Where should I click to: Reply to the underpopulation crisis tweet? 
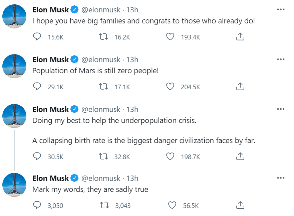[37, 156]
